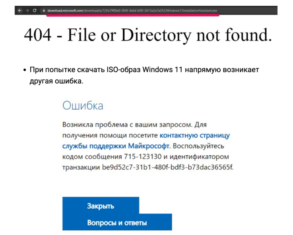Open the 'контактную страницу службы поддержки Майкрософт' link
The width and height of the screenshot is (293, 235).
point(195,136)
